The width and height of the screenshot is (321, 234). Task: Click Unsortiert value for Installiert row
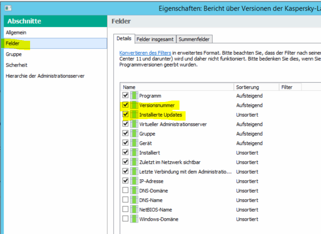(247, 153)
